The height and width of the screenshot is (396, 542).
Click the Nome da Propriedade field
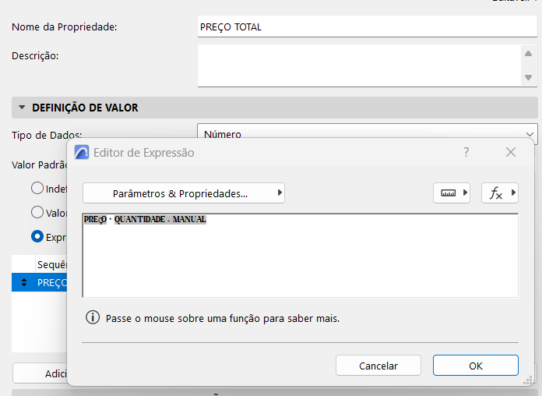click(x=368, y=27)
